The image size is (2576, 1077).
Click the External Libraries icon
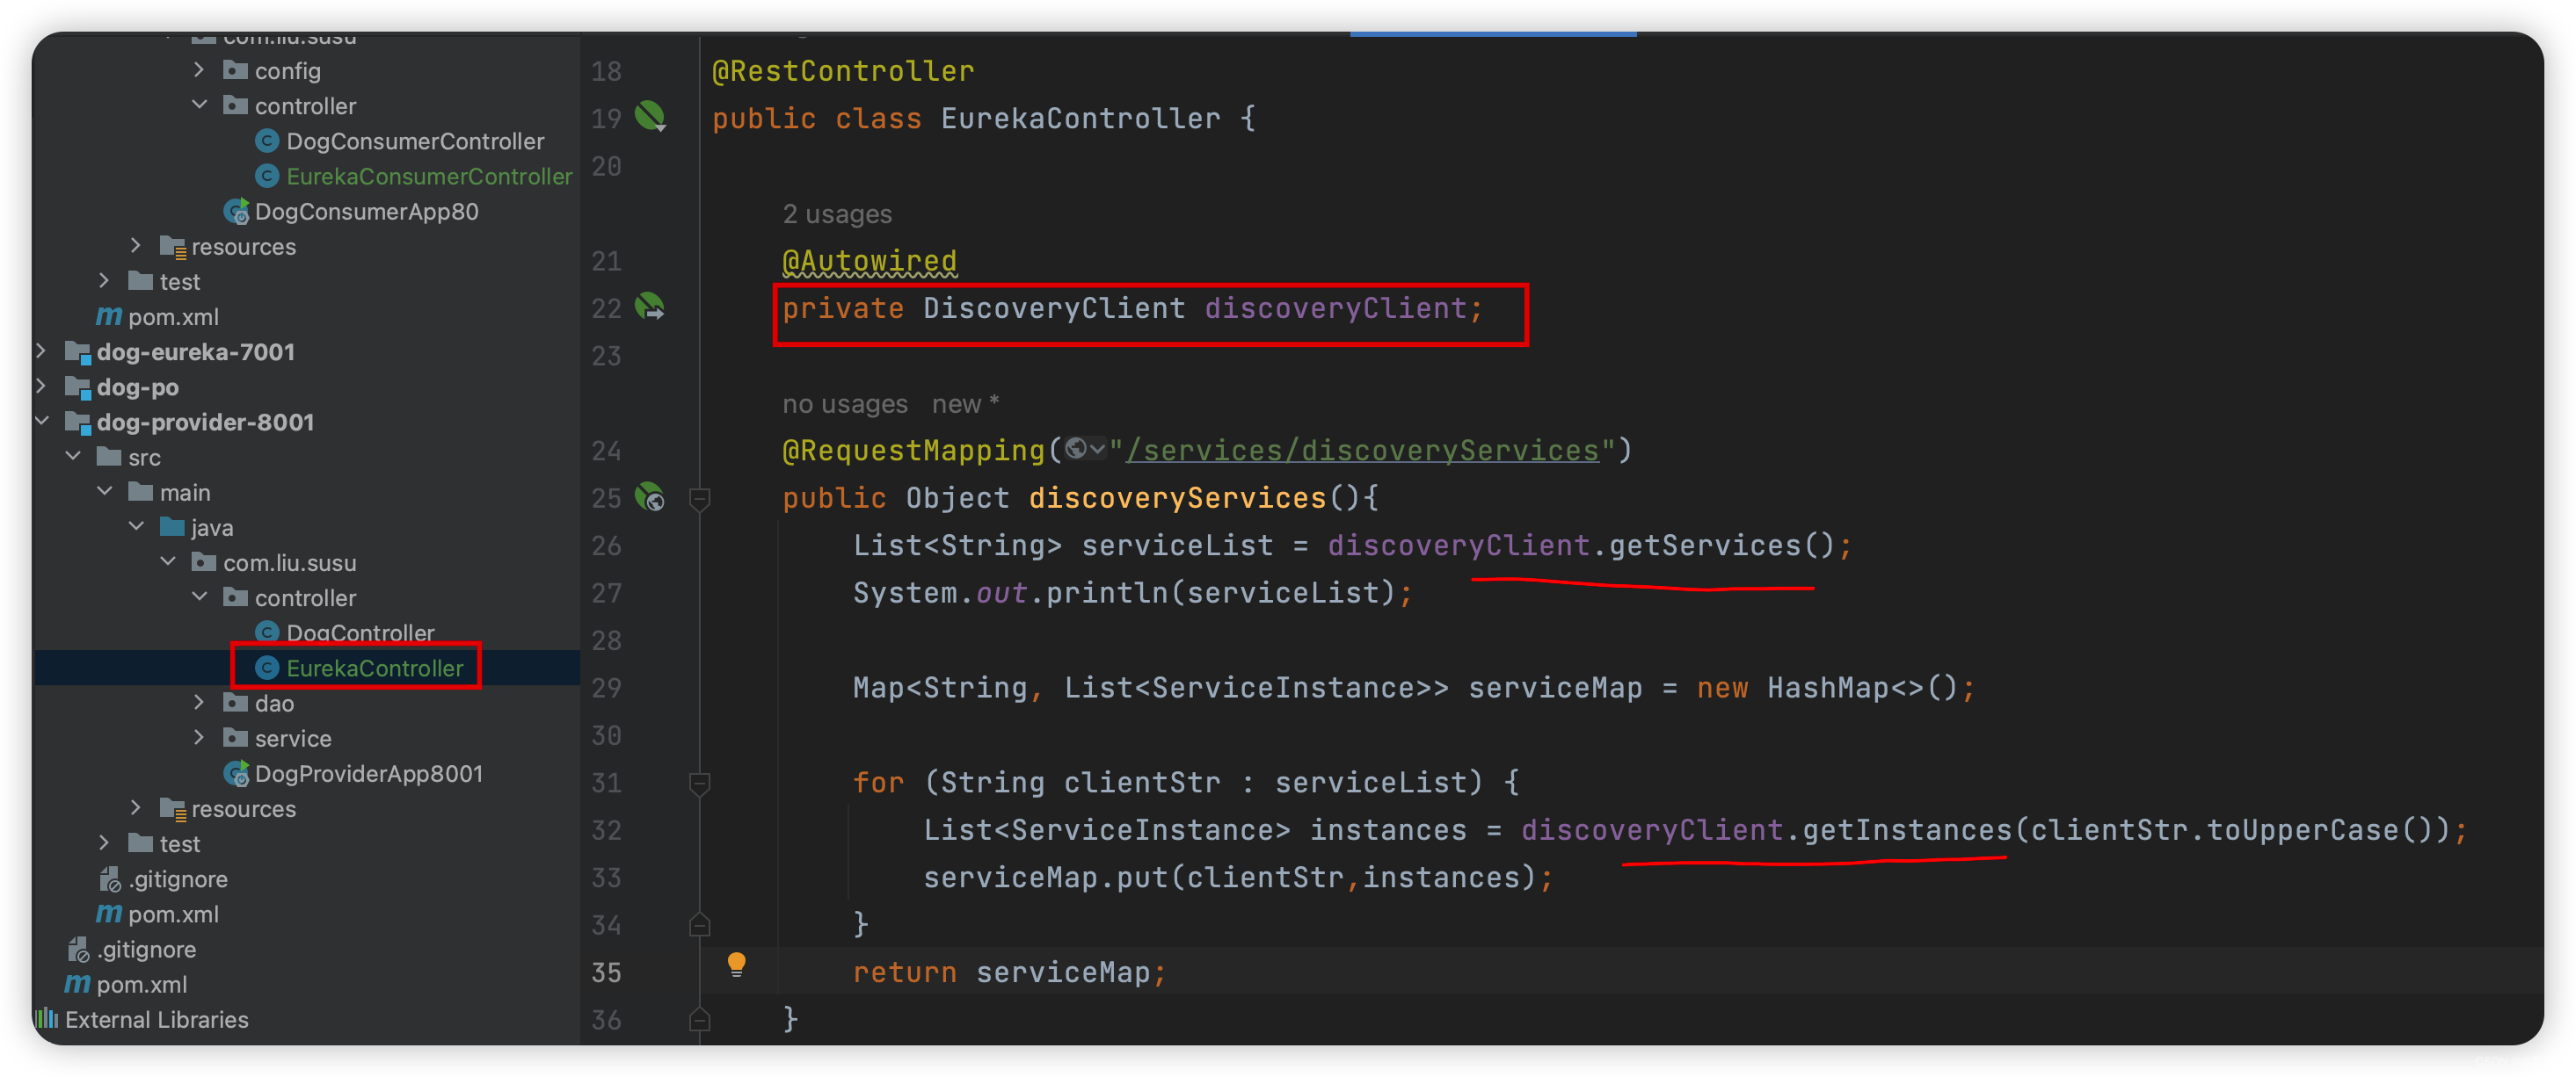click(47, 1019)
